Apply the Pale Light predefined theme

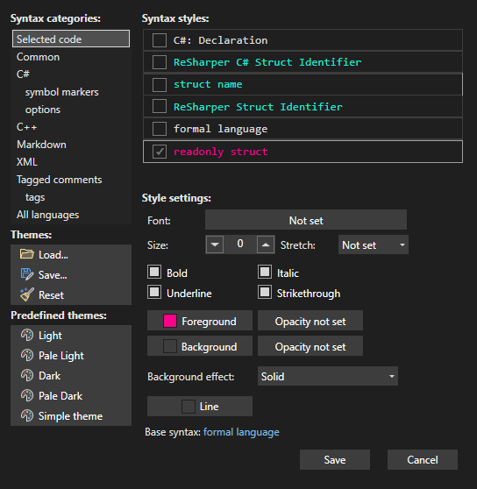coord(71,355)
